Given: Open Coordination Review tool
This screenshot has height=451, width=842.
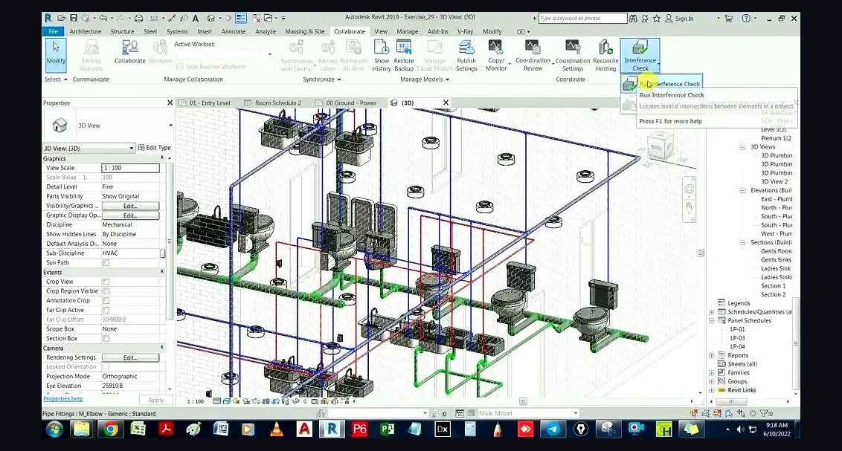Looking at the screenshot, I should pyautogui.click(x=533, y=55).
